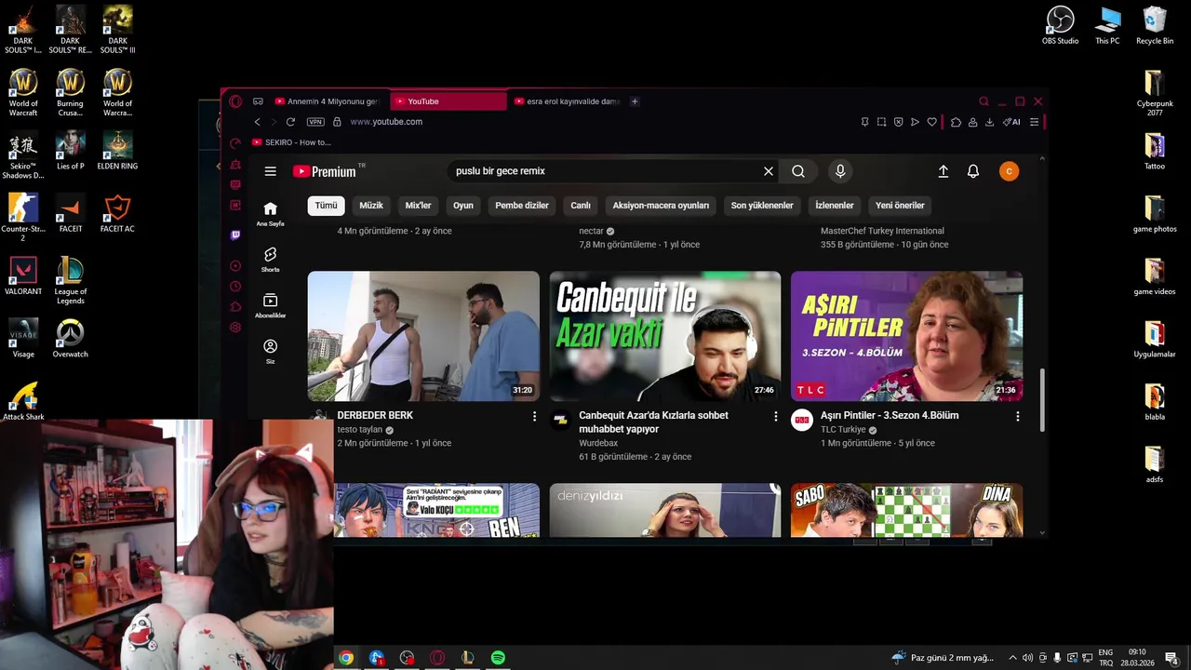Click the magnifier search button on YouTube

(x=798, y=171)
